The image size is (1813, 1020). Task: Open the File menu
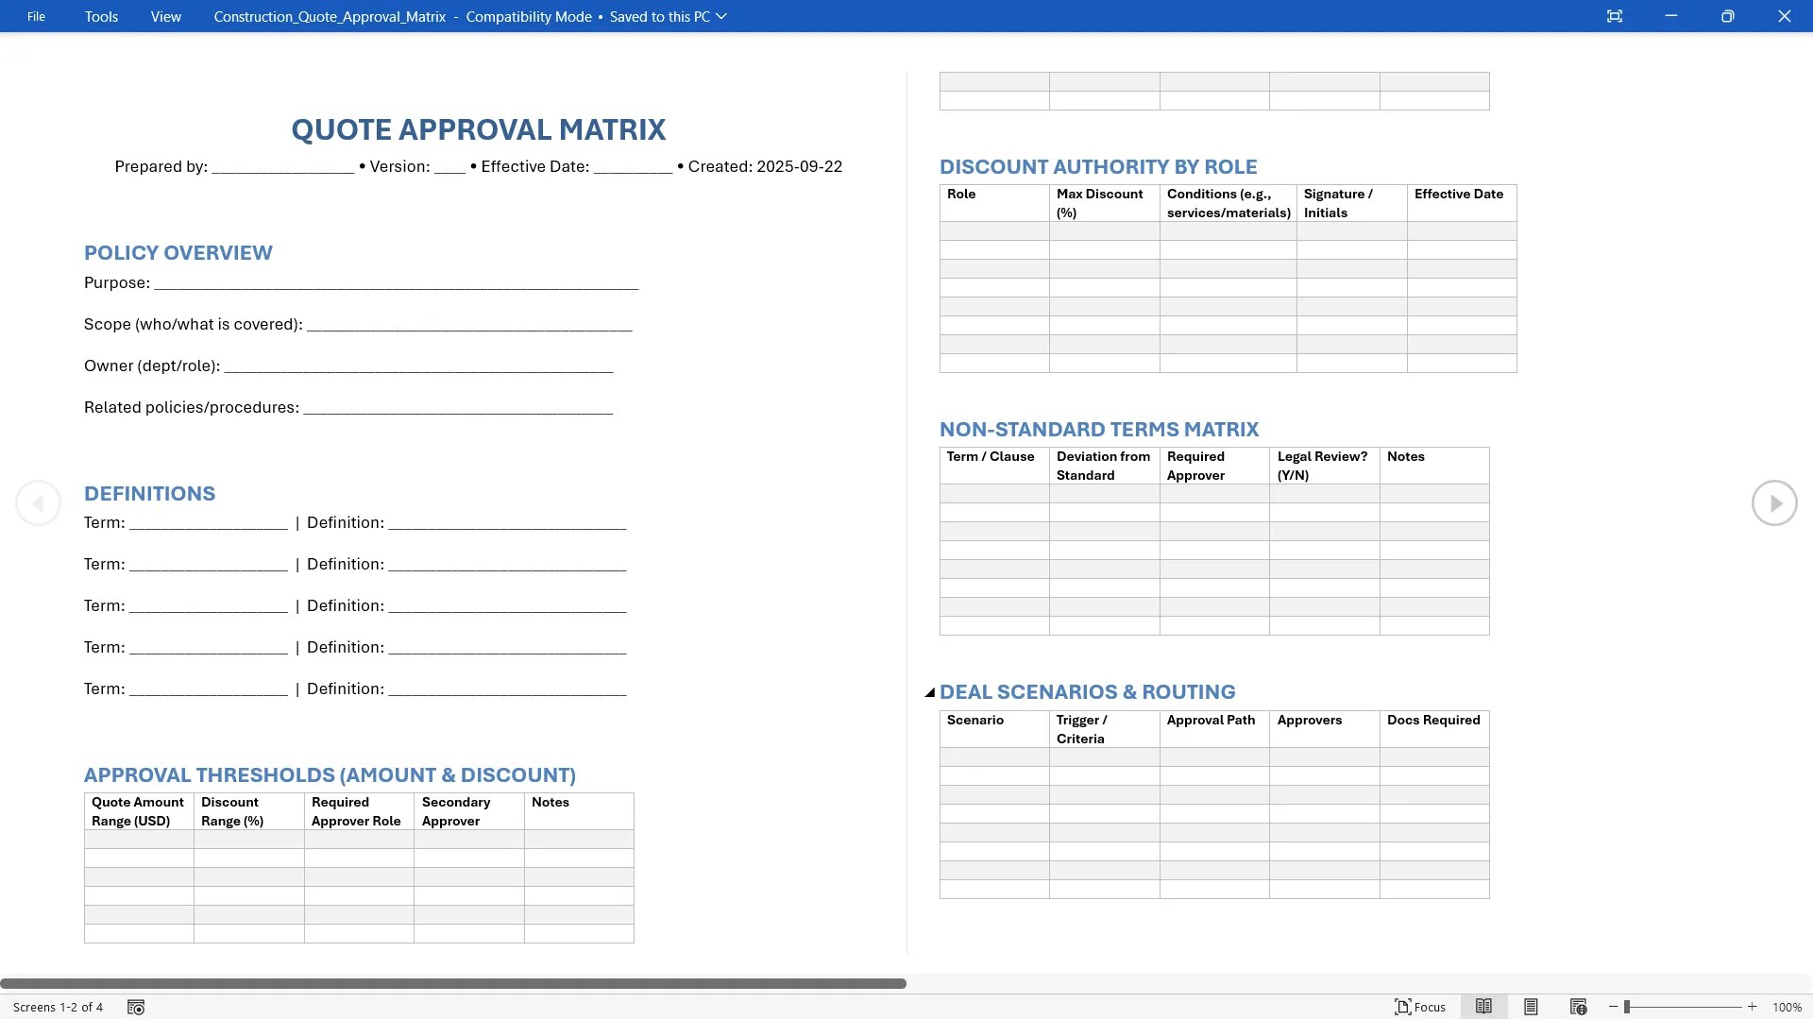[x=36, y=16]
